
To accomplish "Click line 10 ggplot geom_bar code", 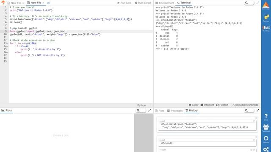I will pos(55,34).
